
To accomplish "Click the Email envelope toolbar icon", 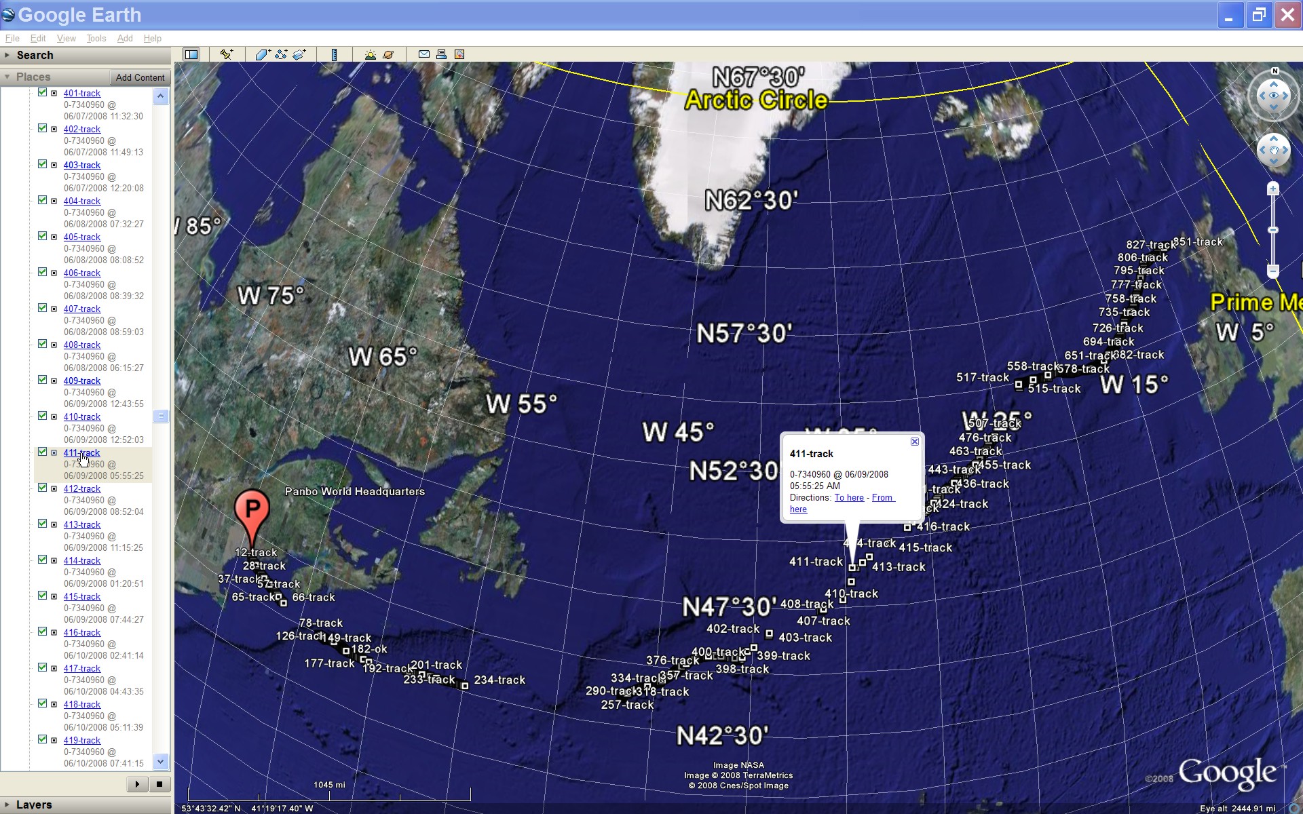I will click(x=424, y=54).
